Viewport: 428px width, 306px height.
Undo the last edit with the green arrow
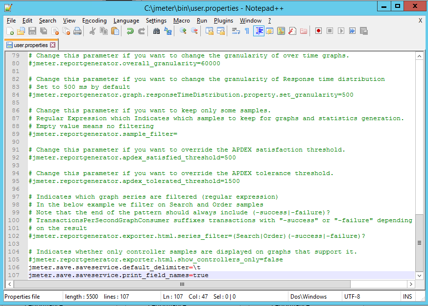pyautogui.click(x=130, y=31)
